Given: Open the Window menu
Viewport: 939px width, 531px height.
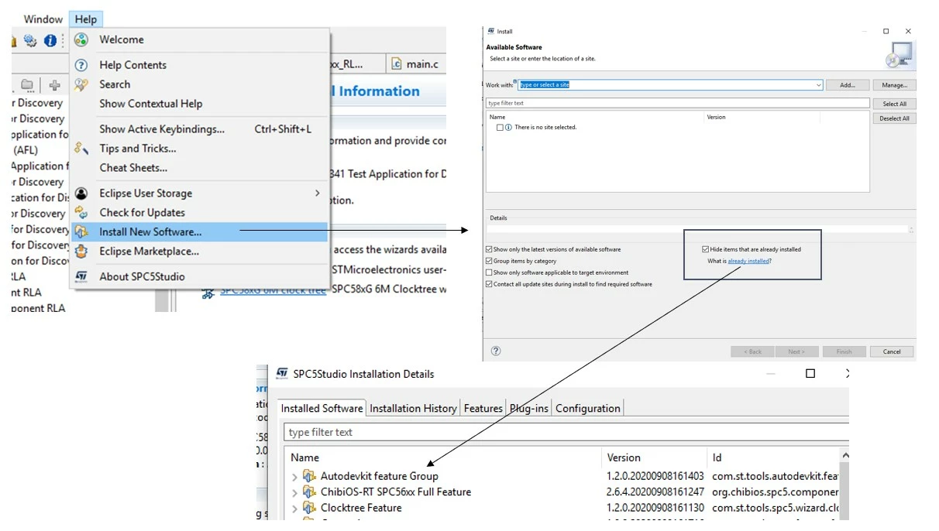Looking at the screenshot, I should pyautogui.click(x=43, y=19).
